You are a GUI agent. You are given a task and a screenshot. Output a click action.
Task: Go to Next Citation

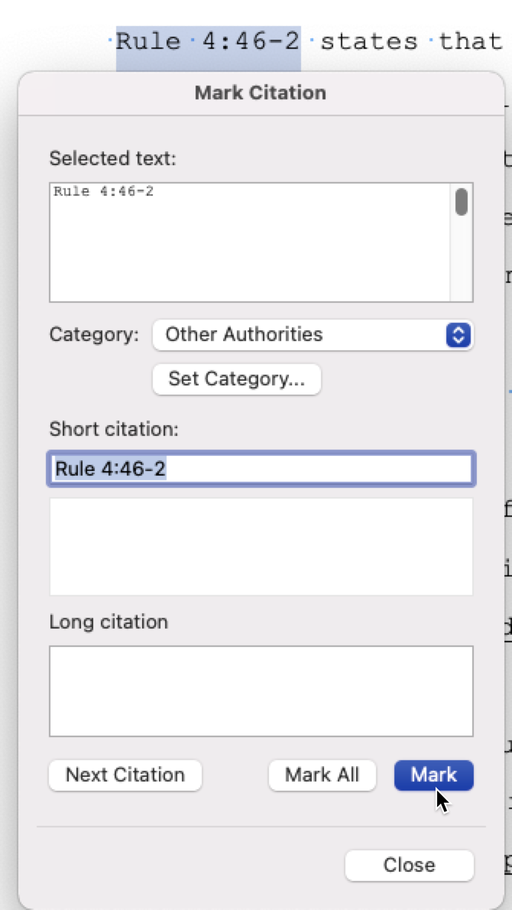click(x=125, y=775)
